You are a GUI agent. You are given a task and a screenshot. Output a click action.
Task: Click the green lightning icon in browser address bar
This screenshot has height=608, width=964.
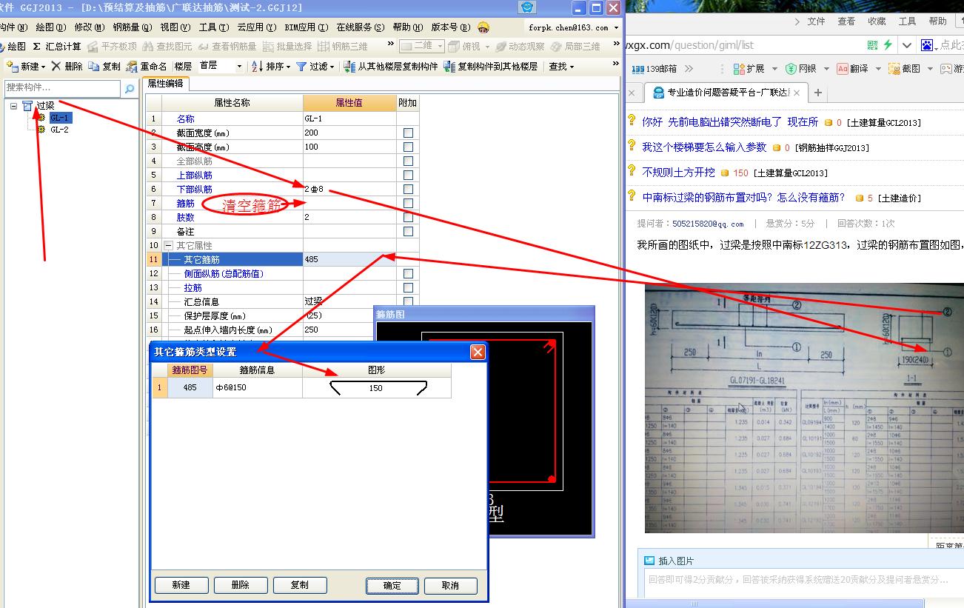(888, 45)
